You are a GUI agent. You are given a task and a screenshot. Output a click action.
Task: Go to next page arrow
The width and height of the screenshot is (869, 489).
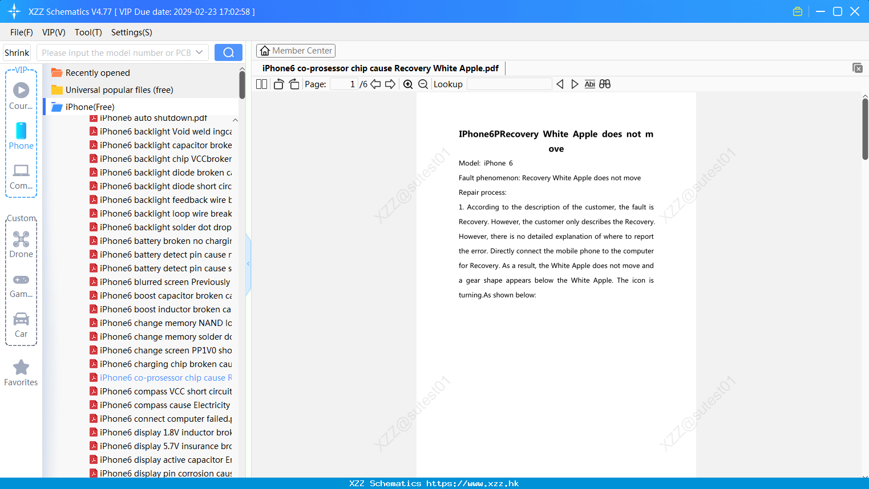coord(390,84)
